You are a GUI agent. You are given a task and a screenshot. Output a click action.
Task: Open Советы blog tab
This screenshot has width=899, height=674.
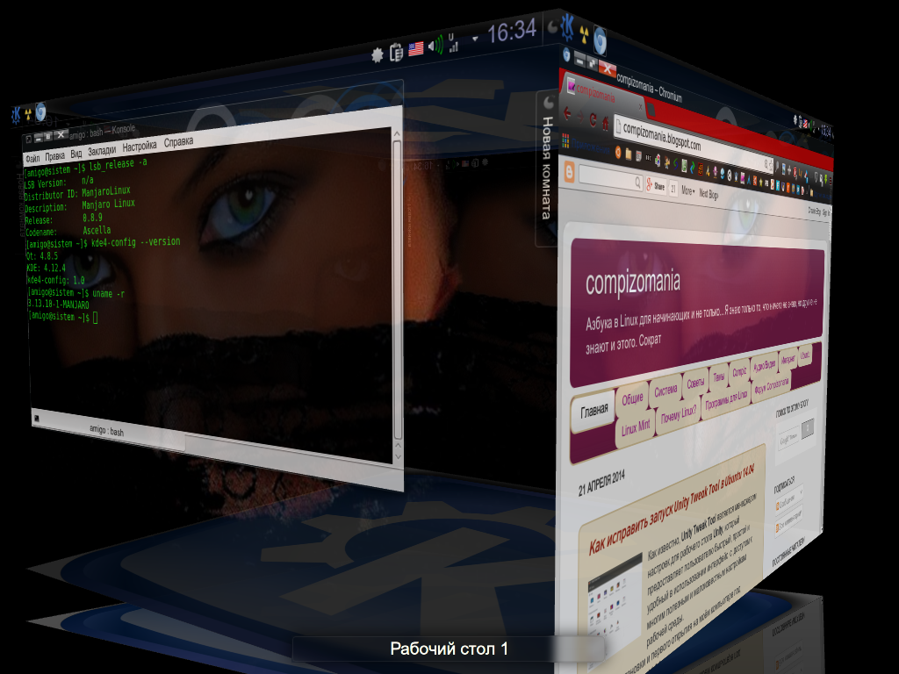[695, 383]
